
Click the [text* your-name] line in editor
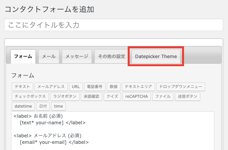pyautogui.click(x=53, y=123)
